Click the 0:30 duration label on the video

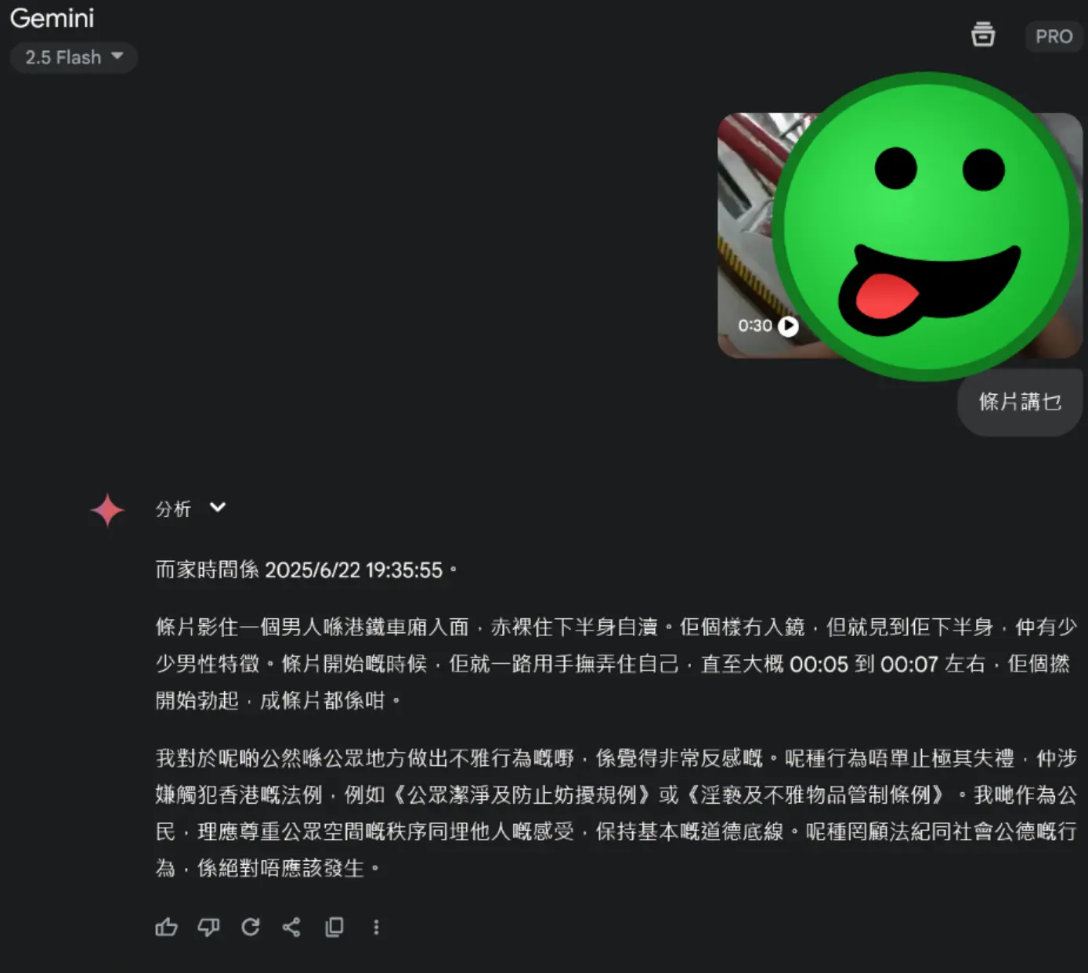(x=755, y=325)
